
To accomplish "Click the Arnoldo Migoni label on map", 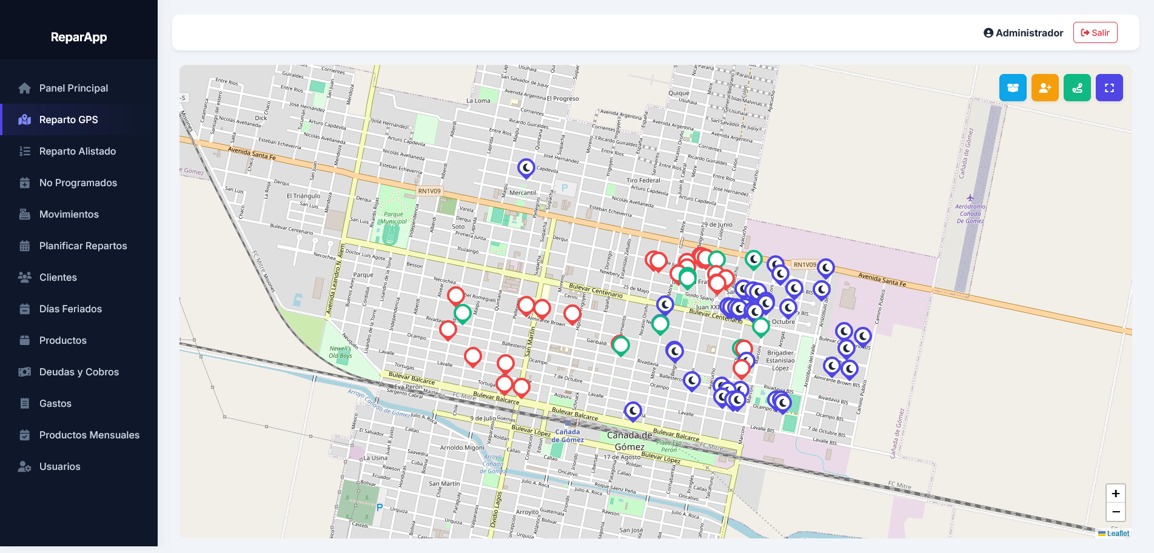I will (x=462, y=447).
